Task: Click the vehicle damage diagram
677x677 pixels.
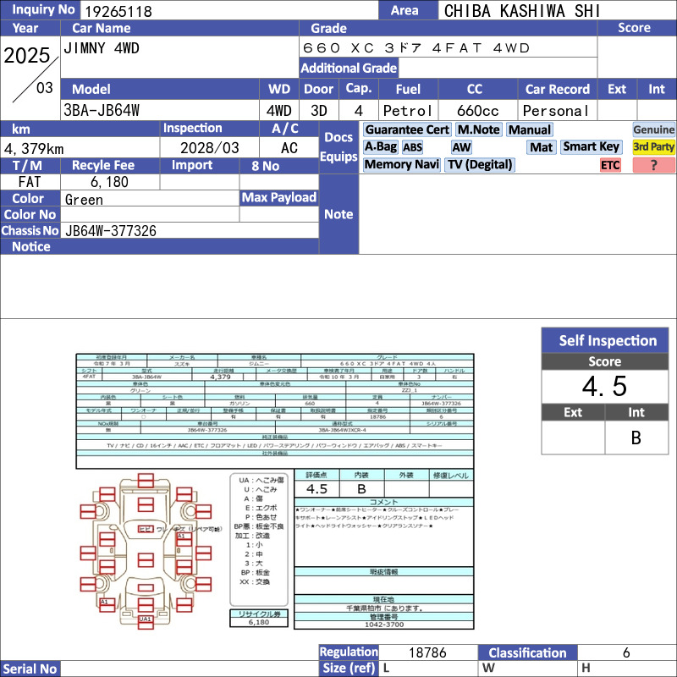Action: pos(146,551)
